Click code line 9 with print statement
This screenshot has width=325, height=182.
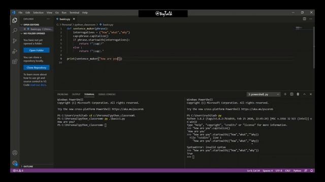(x=94, y=59)
